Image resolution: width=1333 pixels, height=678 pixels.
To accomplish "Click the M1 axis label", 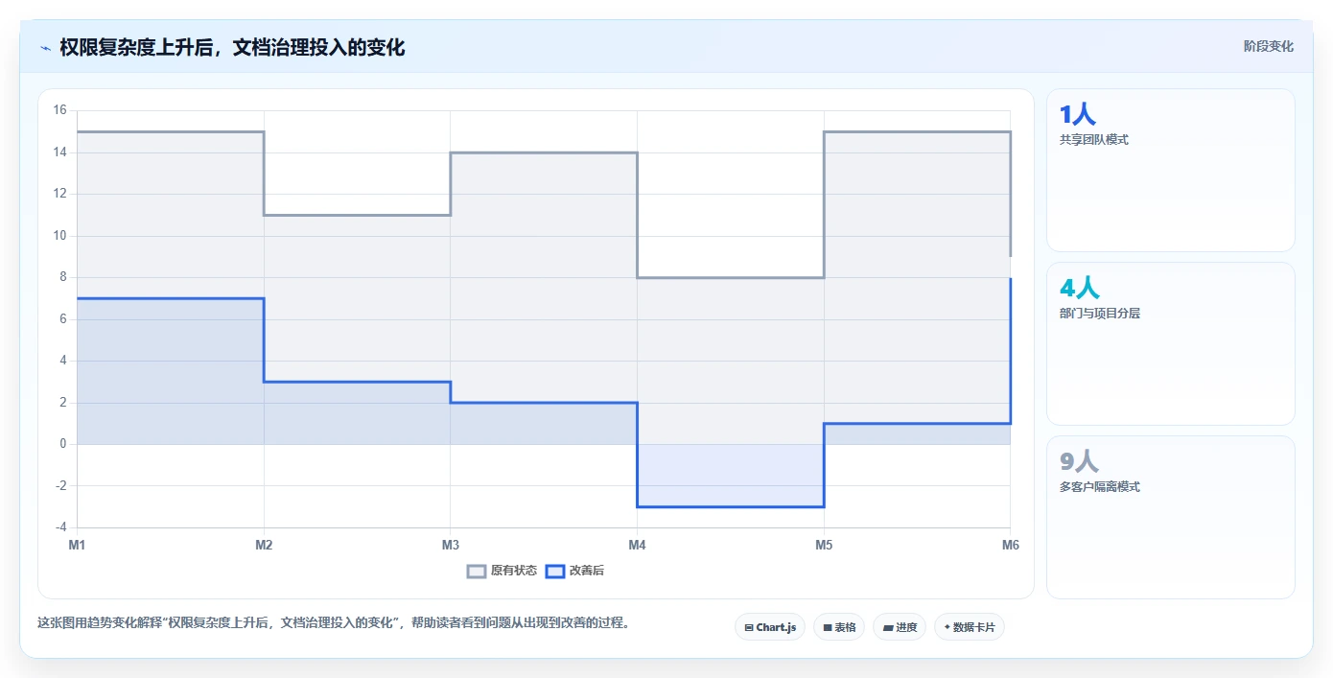I will 77,545.
